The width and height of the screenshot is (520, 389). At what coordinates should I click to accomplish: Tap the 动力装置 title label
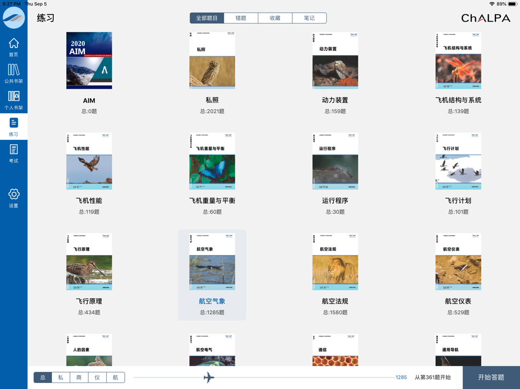pyautogui.click(x=336, y=100)
